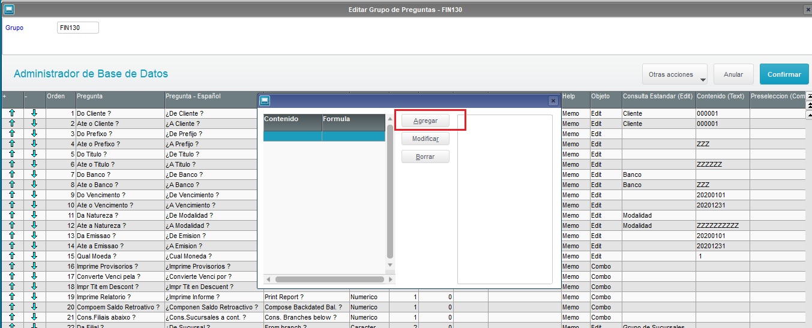
Task: Click the right arrow of the dialog horizontal scrollbar
Action: (x=391, y=279)
